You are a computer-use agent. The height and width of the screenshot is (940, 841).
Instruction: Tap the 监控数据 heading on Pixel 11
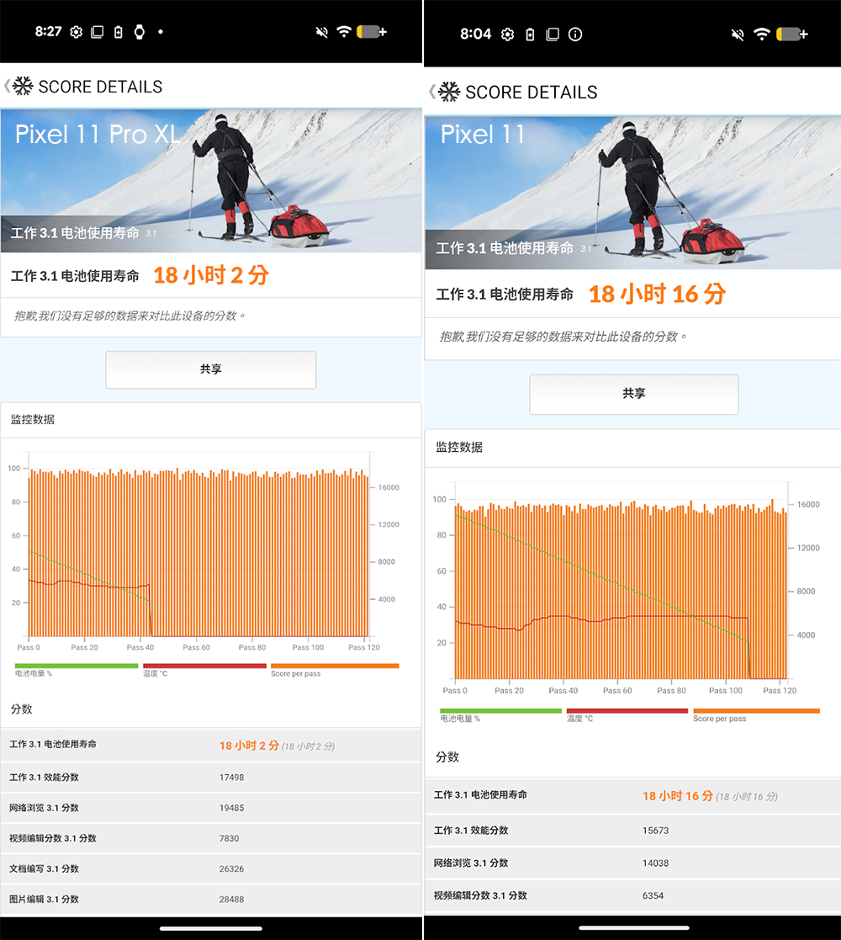click(x=459, y=447)
